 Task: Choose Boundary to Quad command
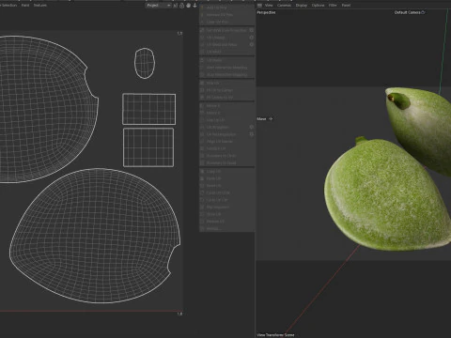pyautogui.click(x=227, y=162)
